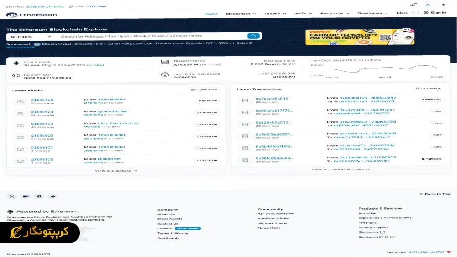457x257 pixels.
Task: Click the Back to Top arrow icon
Action: (x=422, y=194)
